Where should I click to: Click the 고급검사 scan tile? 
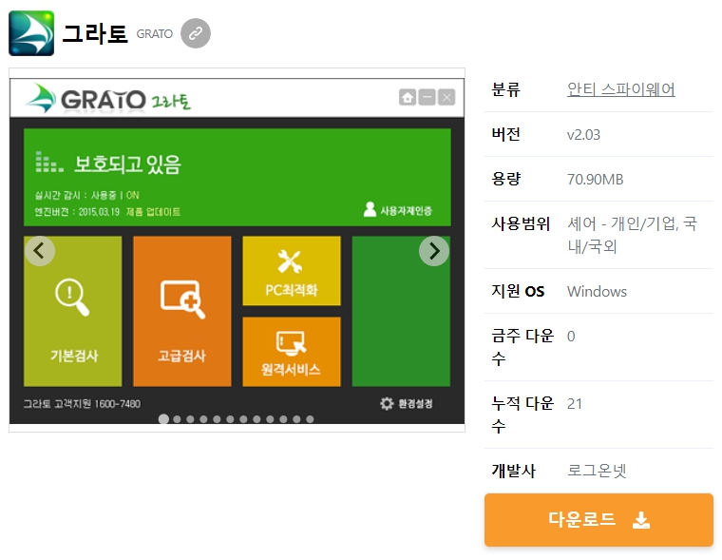(182, 311)
